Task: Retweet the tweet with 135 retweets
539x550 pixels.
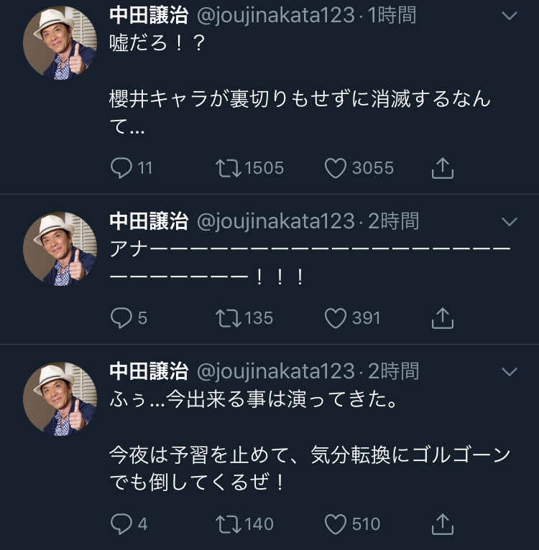Action: [227, 317]
